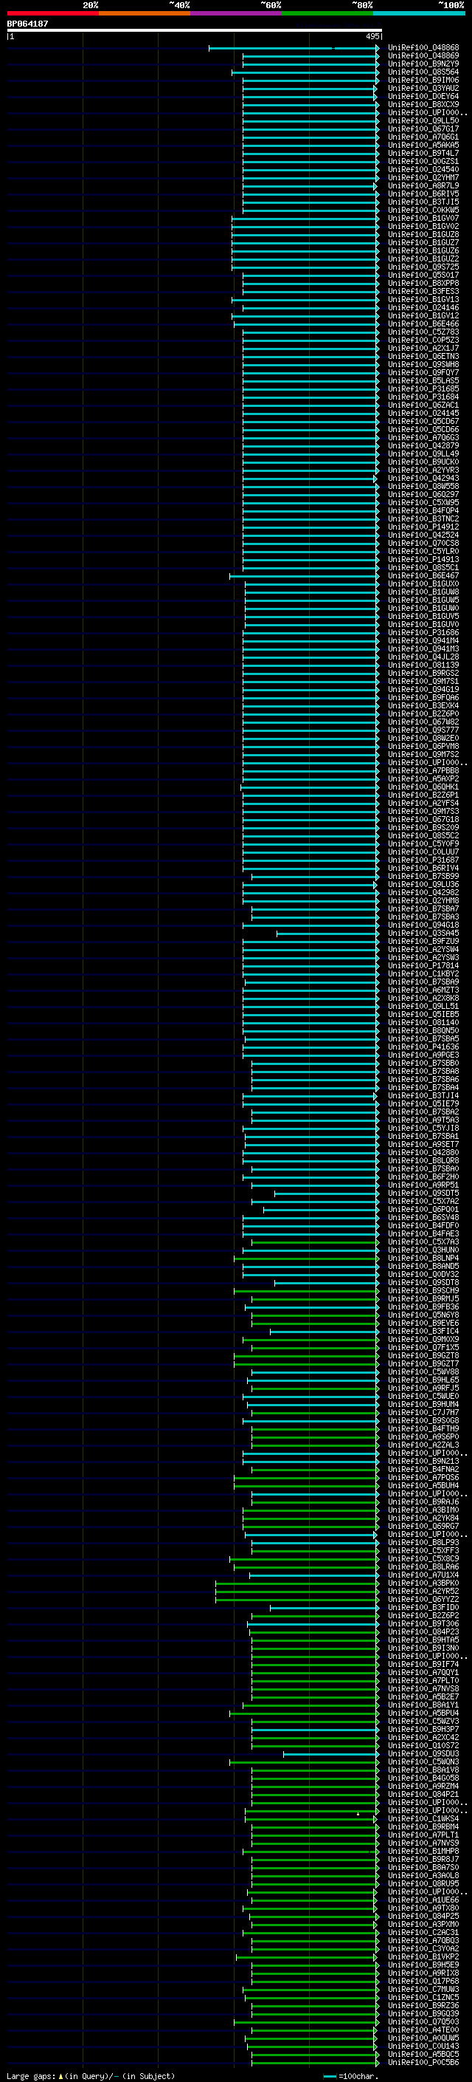Click the UniRef100_Q3SA45 label
This screenshot has width=472, height=2082.
click(423, 933)
